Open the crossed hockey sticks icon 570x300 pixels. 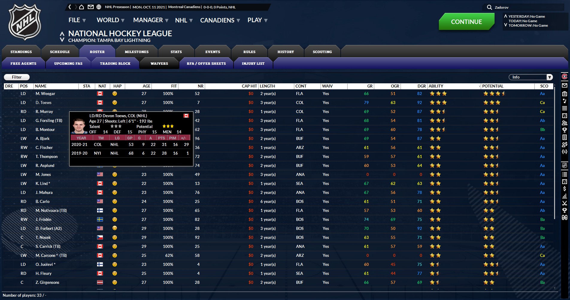click(565, 203)
